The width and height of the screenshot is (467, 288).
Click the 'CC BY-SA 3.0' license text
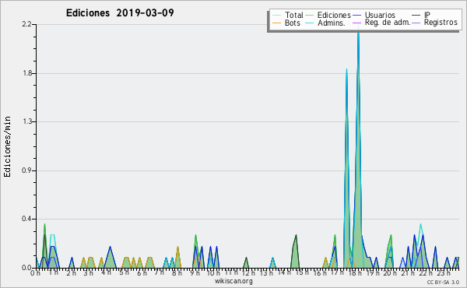coord(443,282)
